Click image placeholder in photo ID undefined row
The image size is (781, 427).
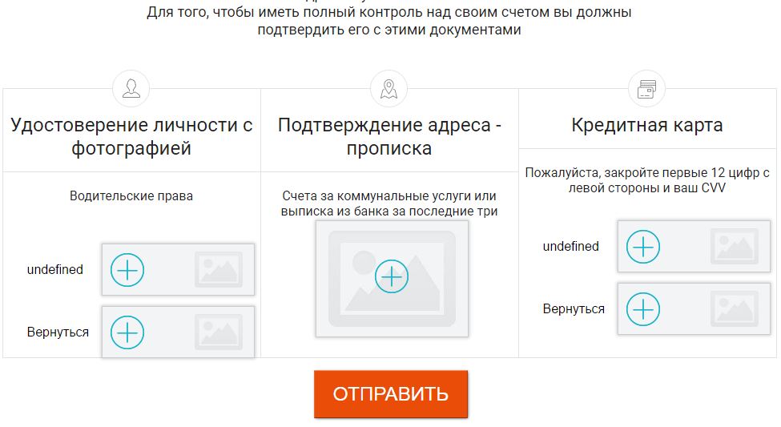coord(218,270)
